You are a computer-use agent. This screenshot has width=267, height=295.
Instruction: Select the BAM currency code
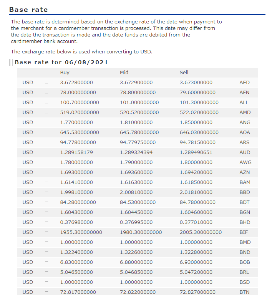[x=245, y=182]
